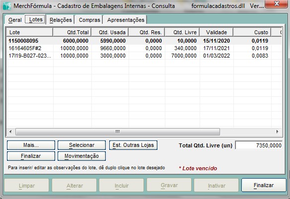Click the bottom-right Finalizar button

pos(264,185)
